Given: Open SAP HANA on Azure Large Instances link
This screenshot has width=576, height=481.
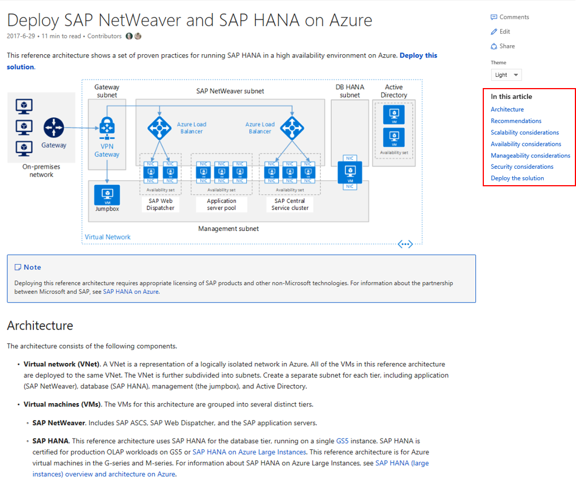Looking at the screenshot, I should coord(249,452).
